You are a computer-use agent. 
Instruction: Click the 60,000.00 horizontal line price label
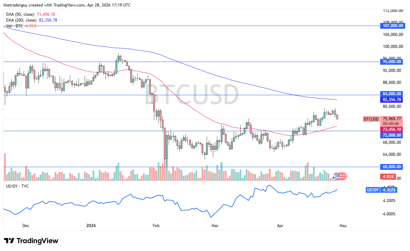(x=393, y=167)
